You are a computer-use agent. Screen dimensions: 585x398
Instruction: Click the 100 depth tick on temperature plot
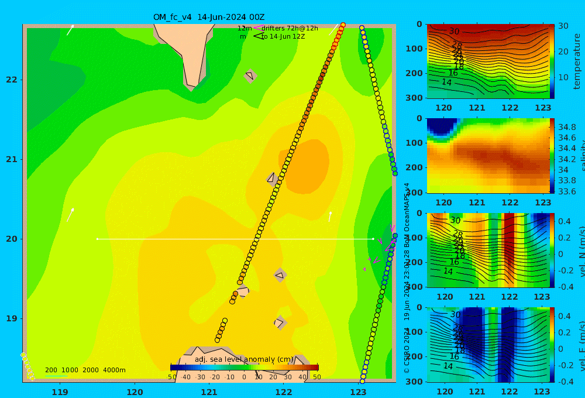pyautogui.click(x=414, y=49)
